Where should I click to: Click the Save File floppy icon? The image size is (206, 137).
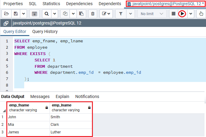point(16,14)
